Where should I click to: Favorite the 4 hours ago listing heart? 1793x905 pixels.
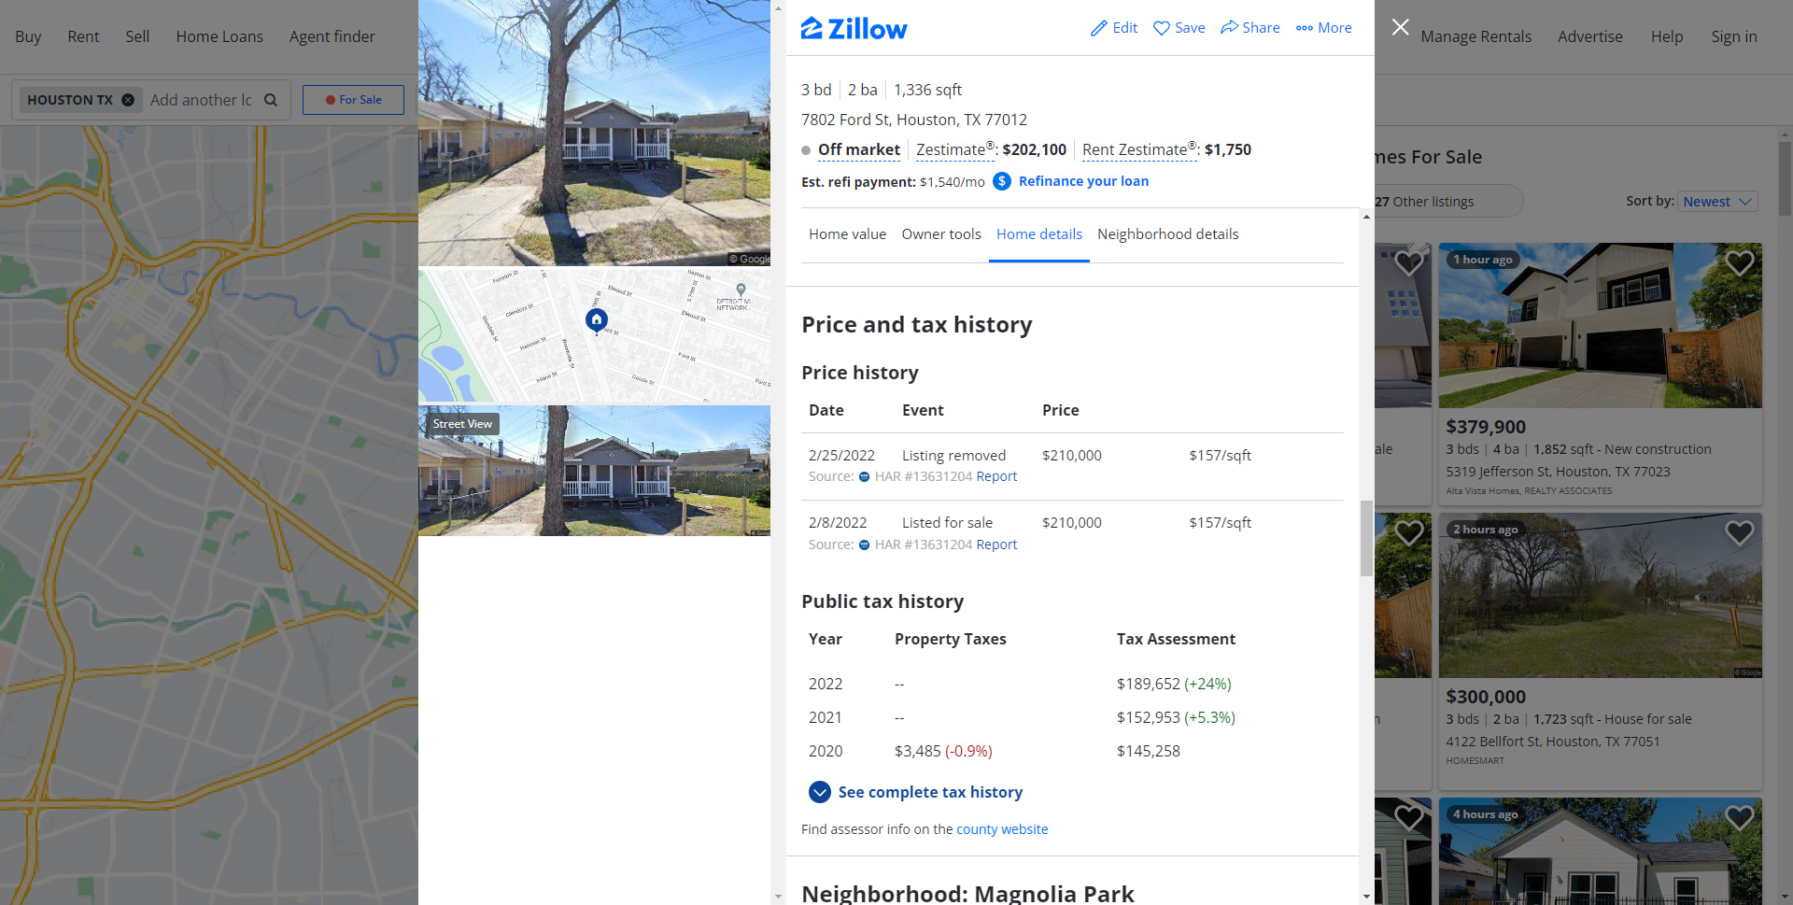[1739, 817]
